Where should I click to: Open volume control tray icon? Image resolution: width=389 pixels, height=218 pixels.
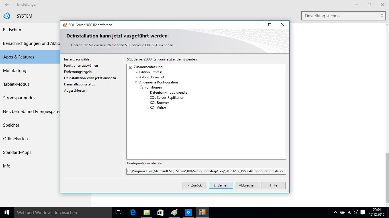pyautogui.click(x=356, y=212)
